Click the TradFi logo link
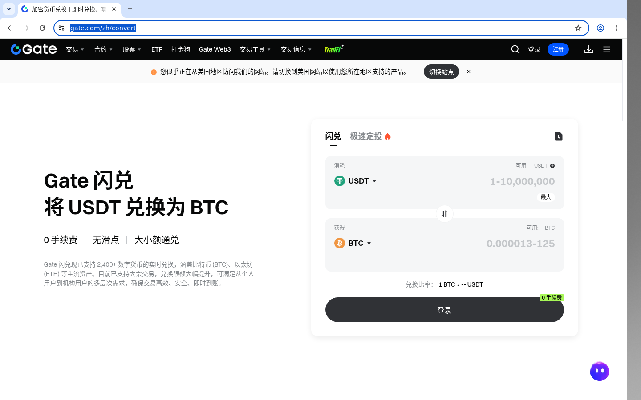Image resolution: width=641 pixels, height=400 pixels. pyautogui.click(x=333, y=49)
